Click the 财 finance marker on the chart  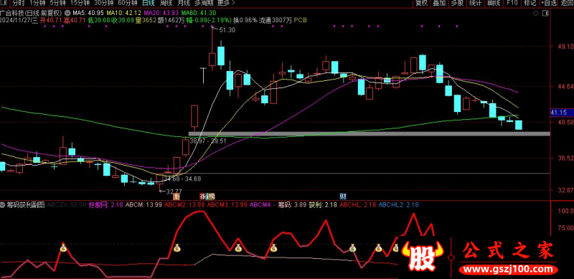[x=343, y=196]
